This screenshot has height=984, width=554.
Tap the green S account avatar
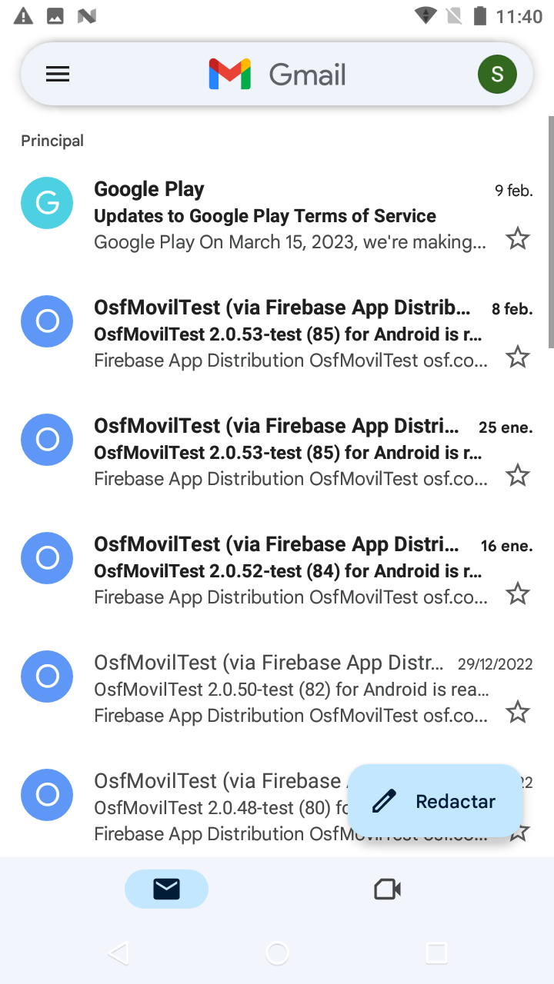[x=497, y=75]
